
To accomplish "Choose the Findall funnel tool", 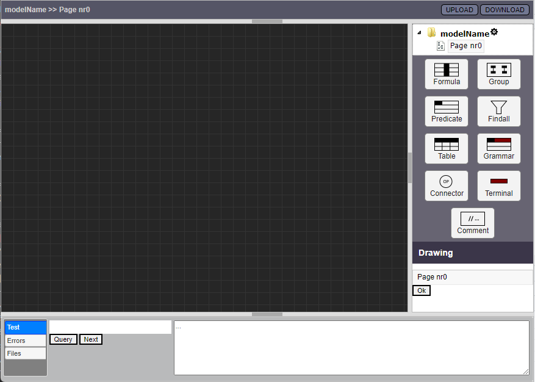I will coord(498,111).
